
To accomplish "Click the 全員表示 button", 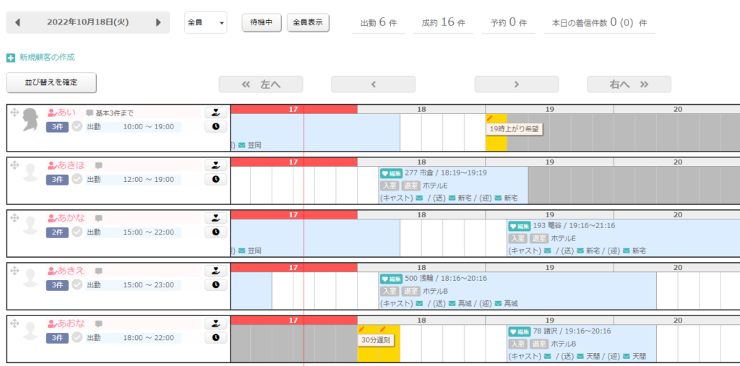I will (x=308, y=22).
